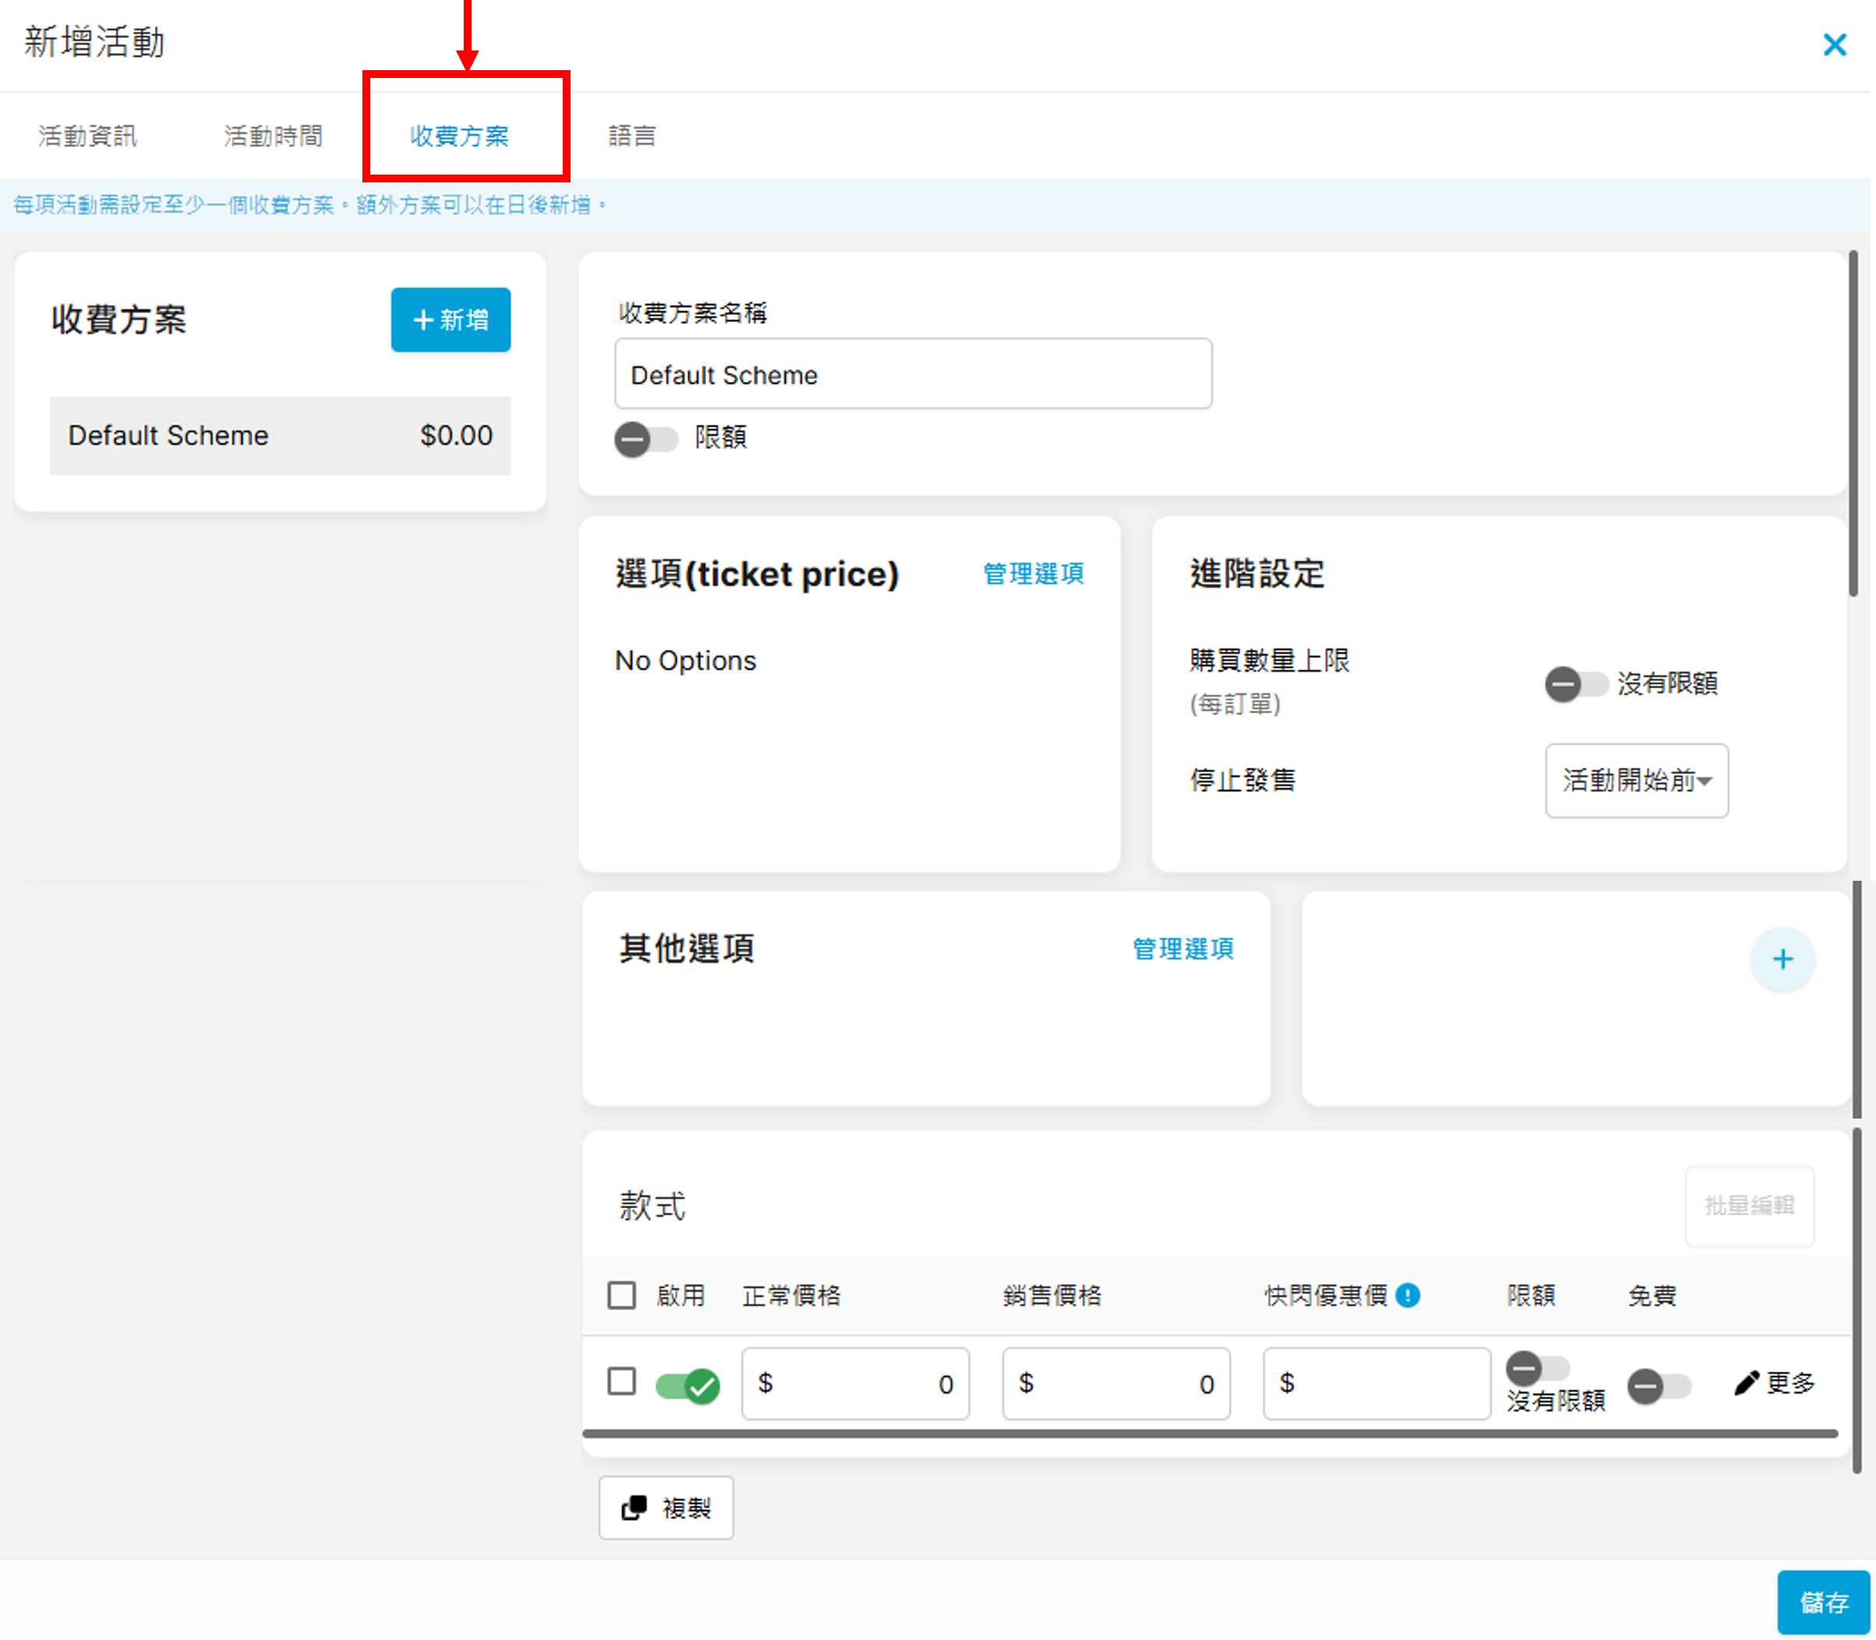Switch to the 活動時間 tab
The image size is (1876, 1640).
click(273, 136)
